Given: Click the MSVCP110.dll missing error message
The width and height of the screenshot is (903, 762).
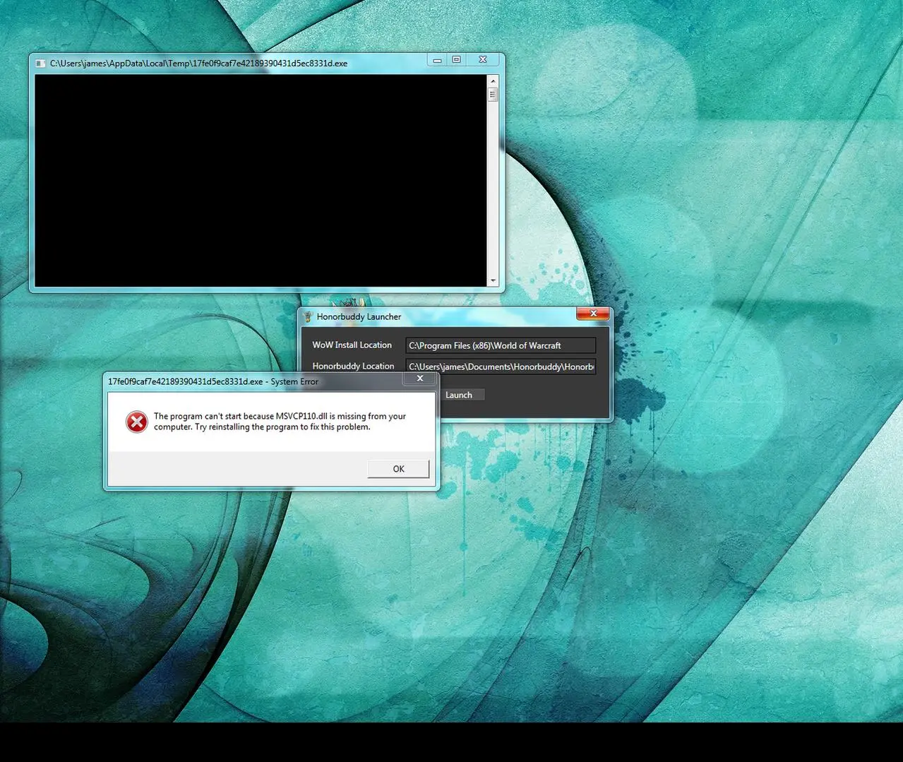Looking at the screenshot, I should [x=280, y=422].
